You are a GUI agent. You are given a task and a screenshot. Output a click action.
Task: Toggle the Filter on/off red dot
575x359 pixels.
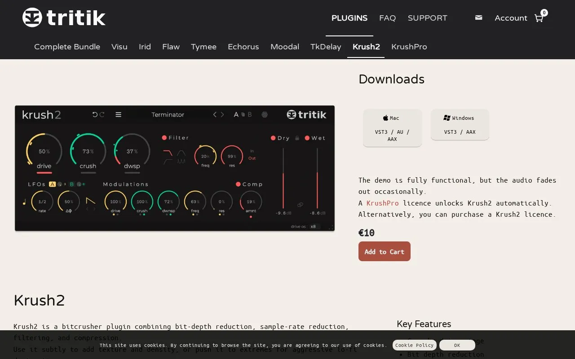pos(164,138)
